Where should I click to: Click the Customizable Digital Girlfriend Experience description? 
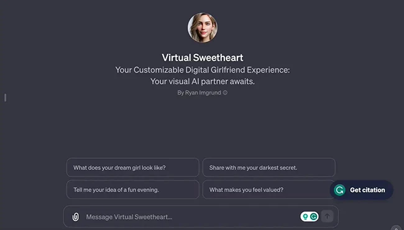pyautogui.click(x=202, y=70)
